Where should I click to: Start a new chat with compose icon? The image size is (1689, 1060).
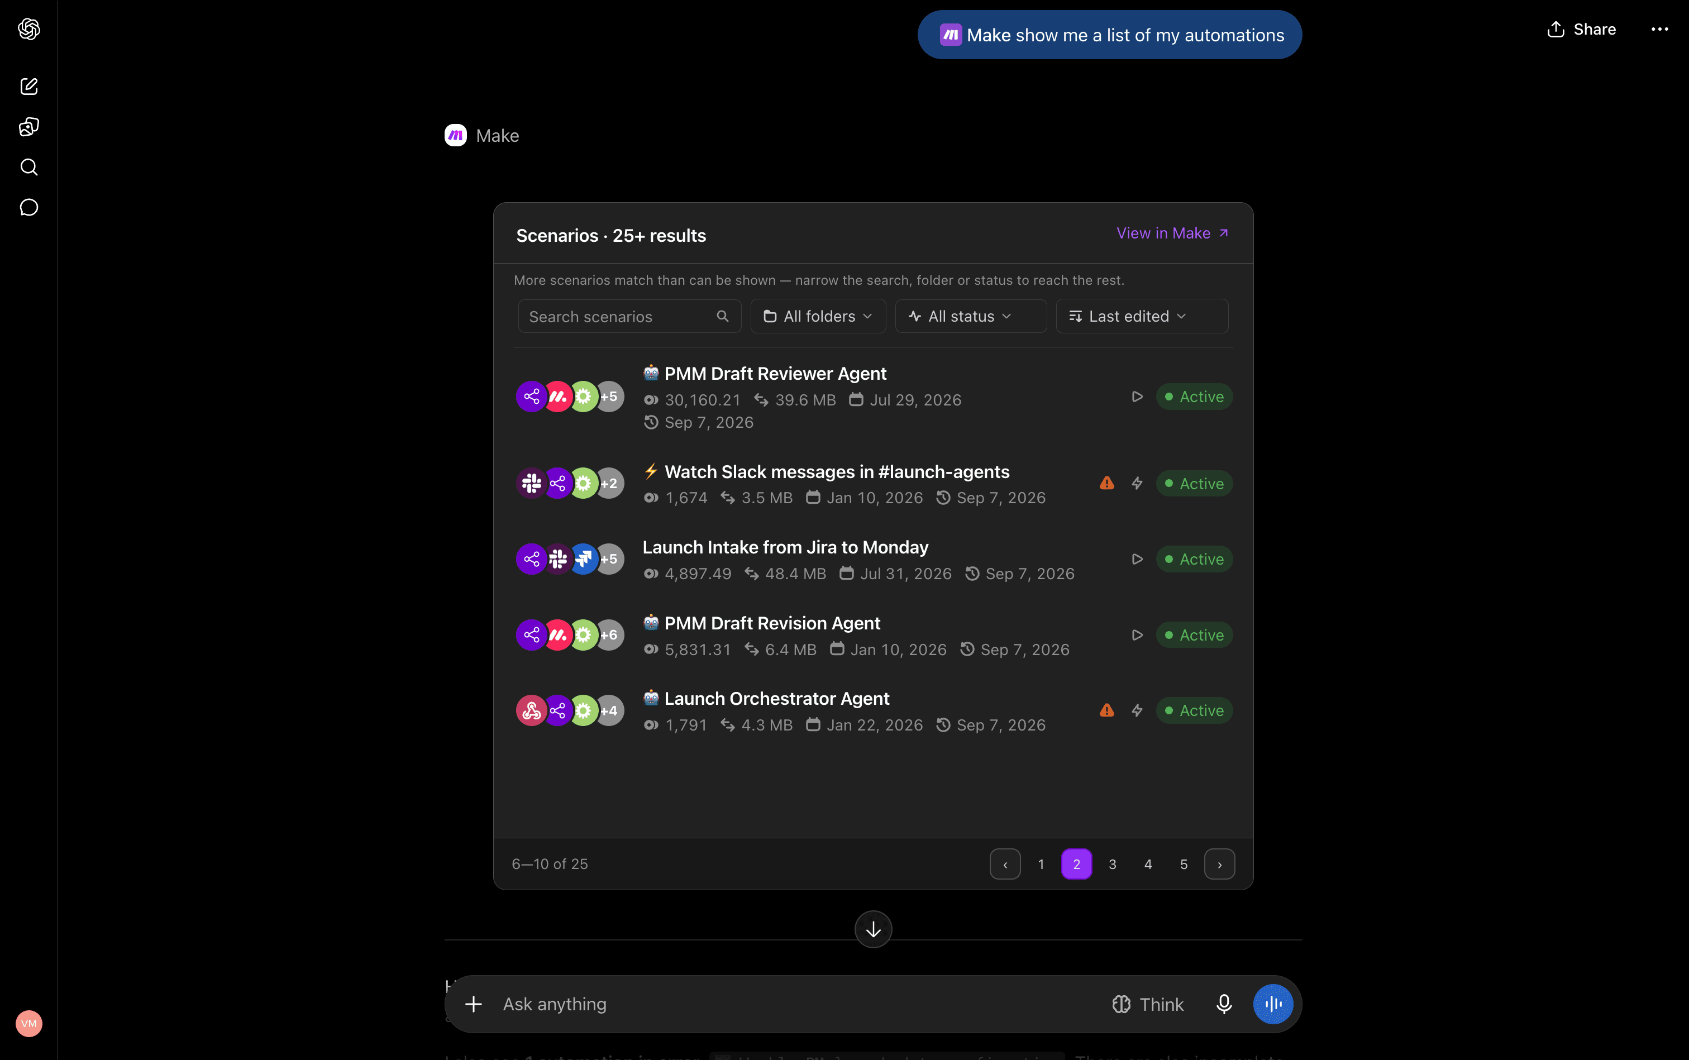pos(28,86)
